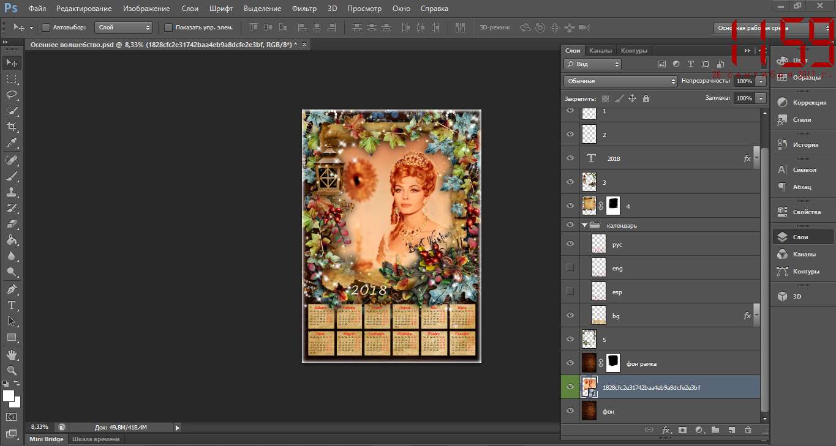The height and width of the screenshot is (446, 836).
Task: Show the esp layer
Action: click(x=570, y=291)
